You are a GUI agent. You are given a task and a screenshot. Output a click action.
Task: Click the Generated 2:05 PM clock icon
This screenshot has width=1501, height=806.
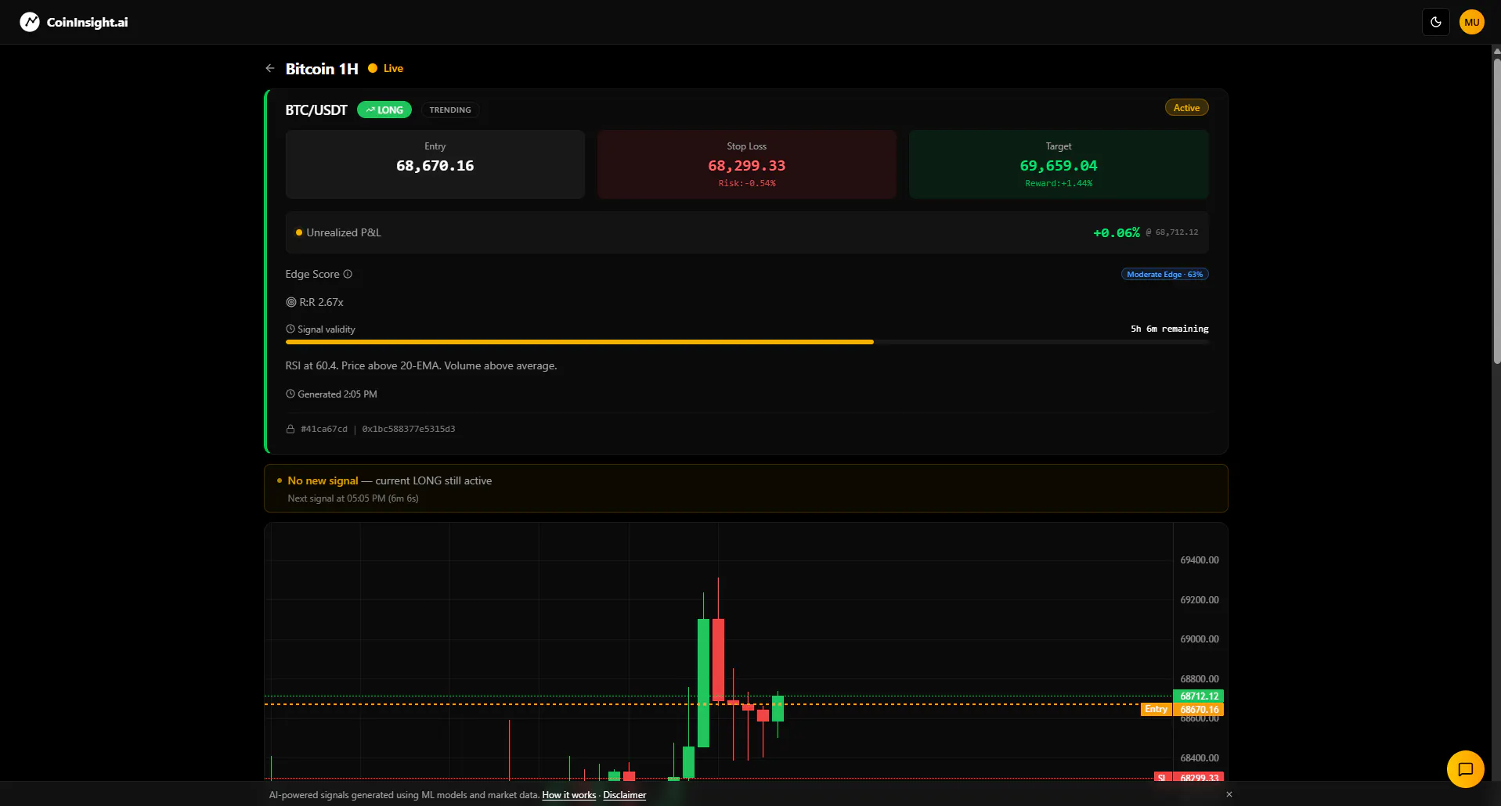click(x=290, y=394)
